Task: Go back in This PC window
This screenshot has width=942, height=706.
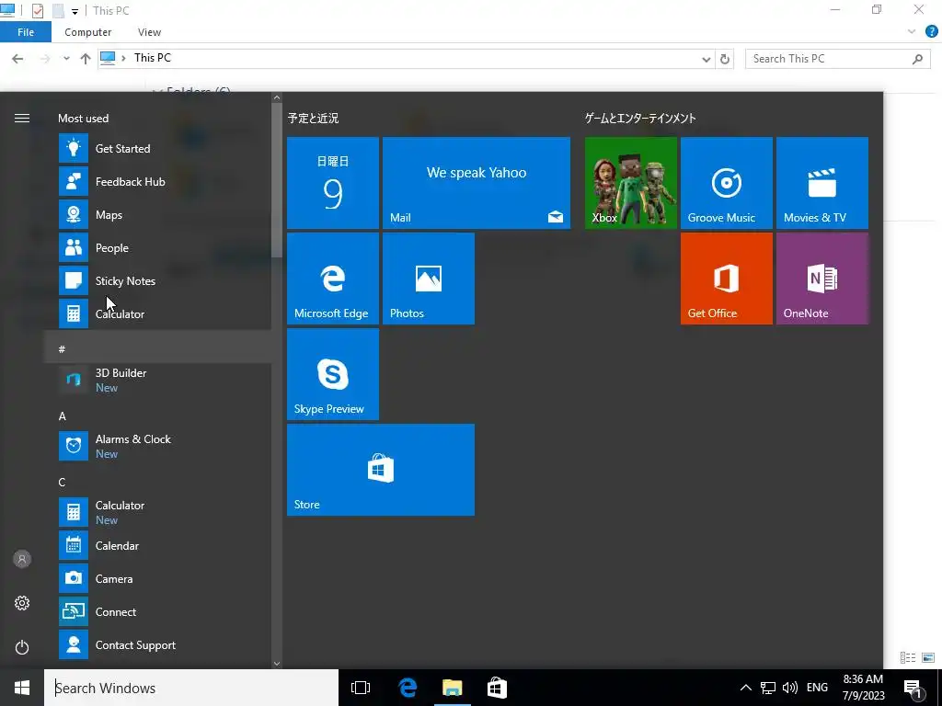Action: 17,58
